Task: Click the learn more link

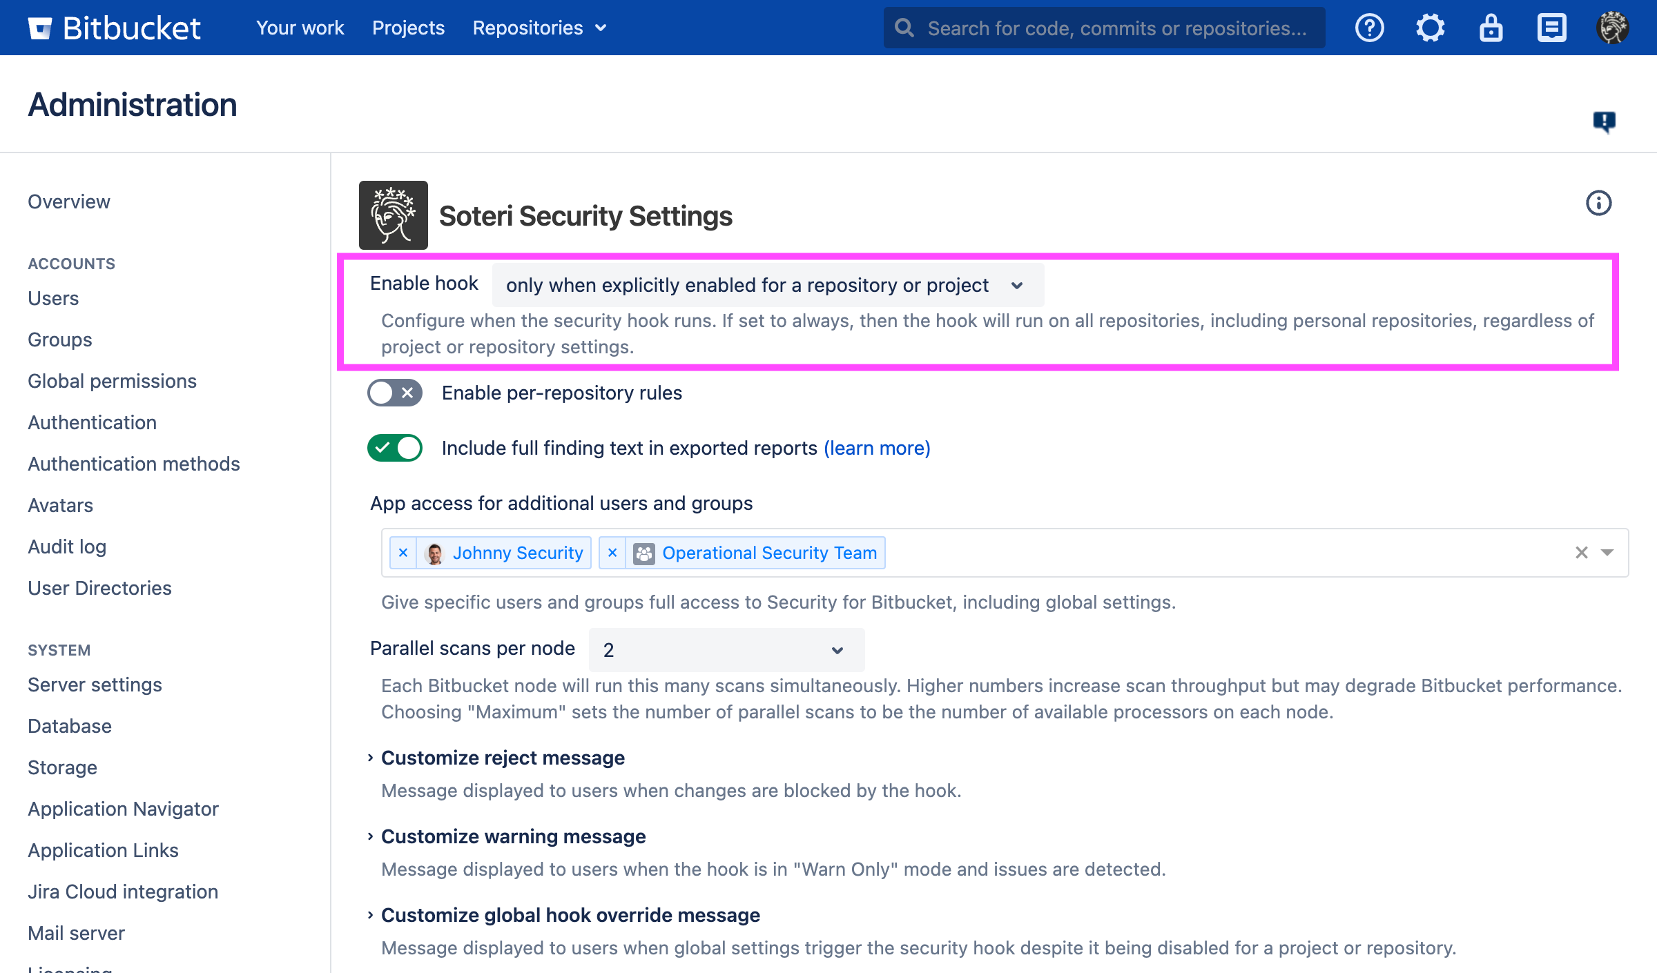Action: [877, 449]
